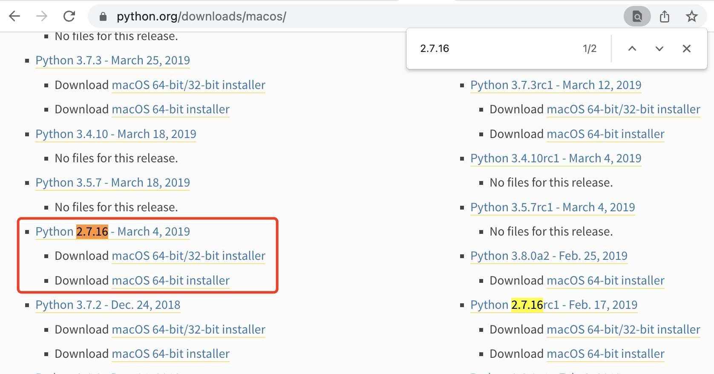
Task: Jump to next search match
Action: coord(659,49)
